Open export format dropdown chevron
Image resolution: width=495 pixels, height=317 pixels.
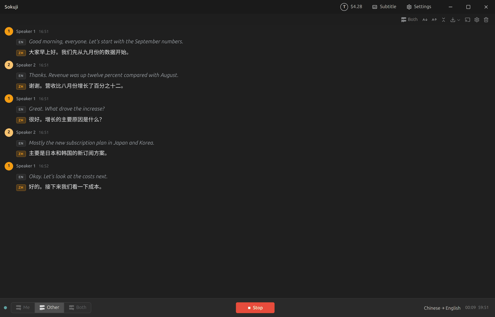[x=458, y=20]
